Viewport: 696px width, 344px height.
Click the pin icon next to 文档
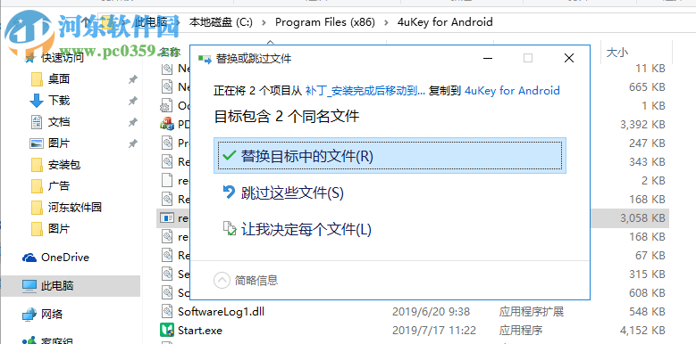click(x=132, y=122)
